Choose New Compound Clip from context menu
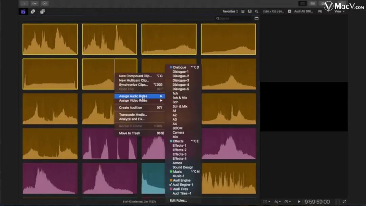Image resolution: width=366 pixels, height=206 pixels. pyautogui.click(x=140, y=76)
